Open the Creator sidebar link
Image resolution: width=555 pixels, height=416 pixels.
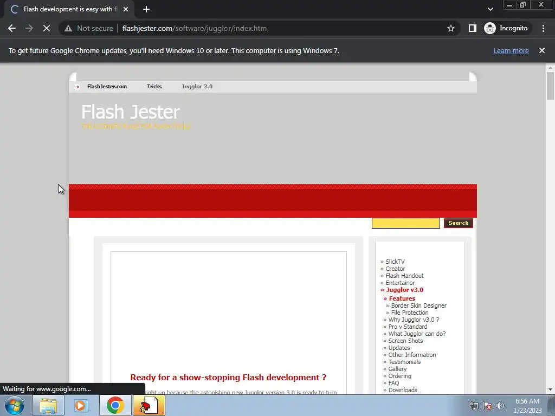(395, 269)
